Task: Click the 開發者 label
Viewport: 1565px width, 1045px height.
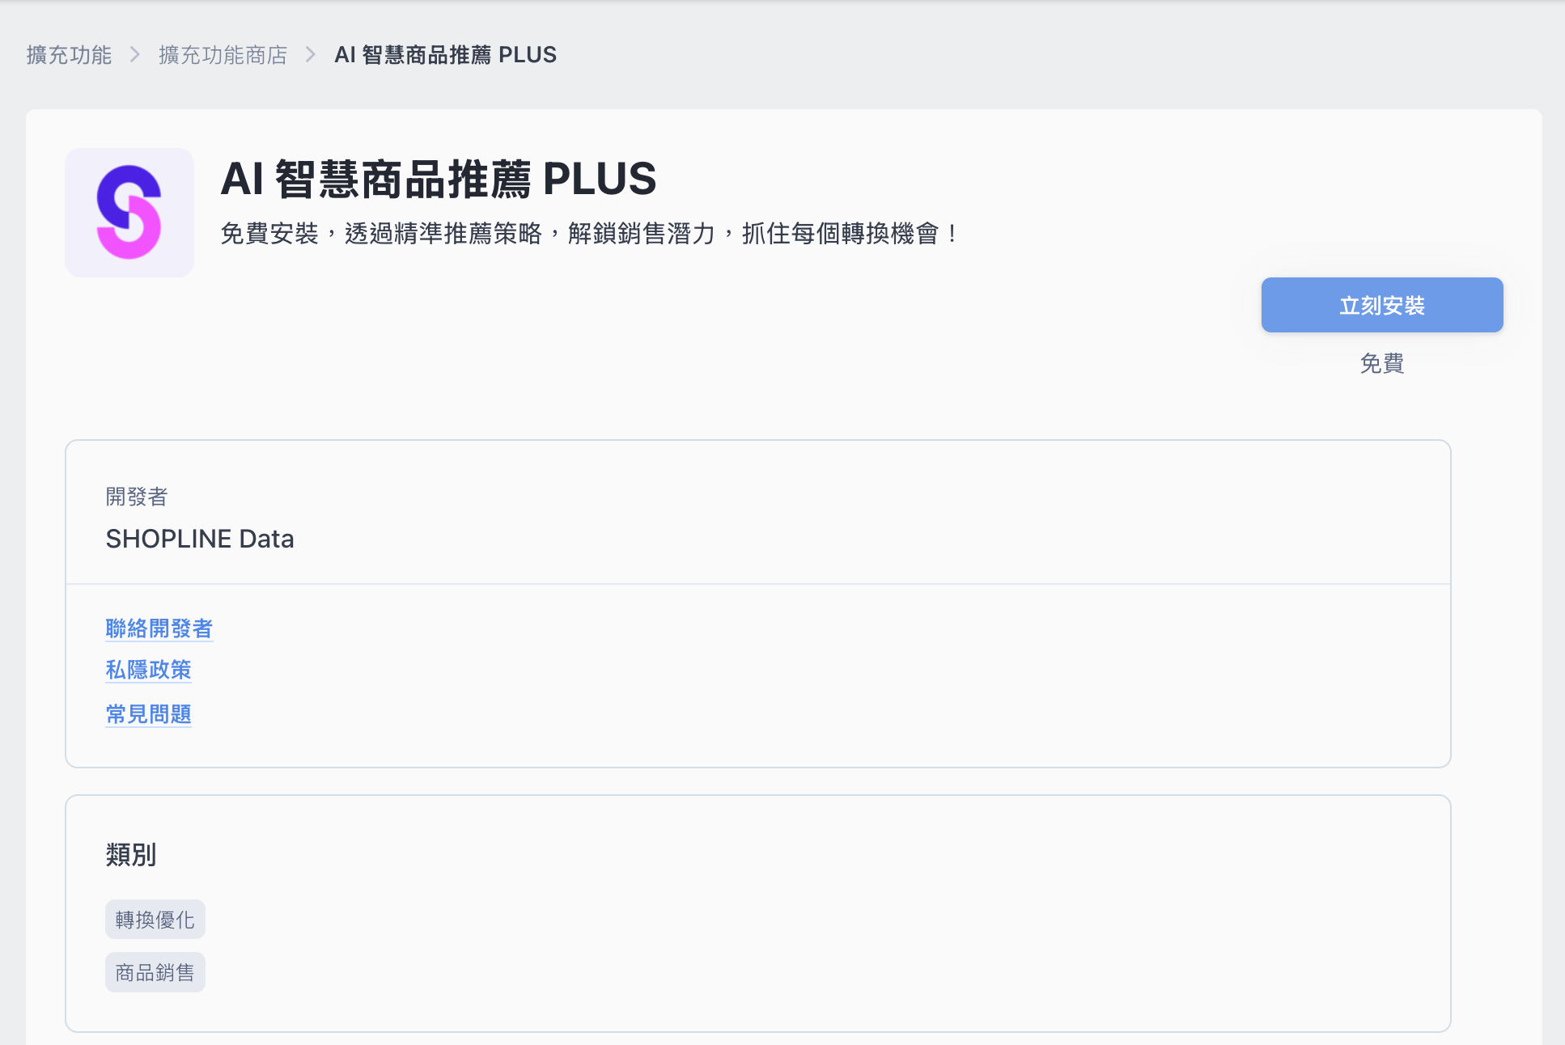Action: [x=136, y=497]
